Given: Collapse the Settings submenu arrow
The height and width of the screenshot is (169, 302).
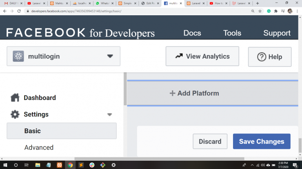Looking at the screenshot, I should point(110,115).
